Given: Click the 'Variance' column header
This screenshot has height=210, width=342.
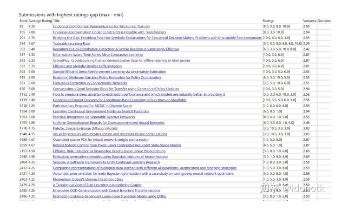Looking at the screenshot, I should point(309,21).
